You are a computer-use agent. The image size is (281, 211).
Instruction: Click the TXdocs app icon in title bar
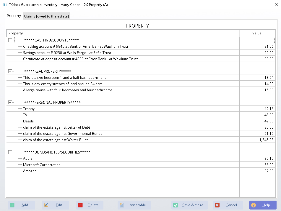pyautogui.click(x=4, y=4)
